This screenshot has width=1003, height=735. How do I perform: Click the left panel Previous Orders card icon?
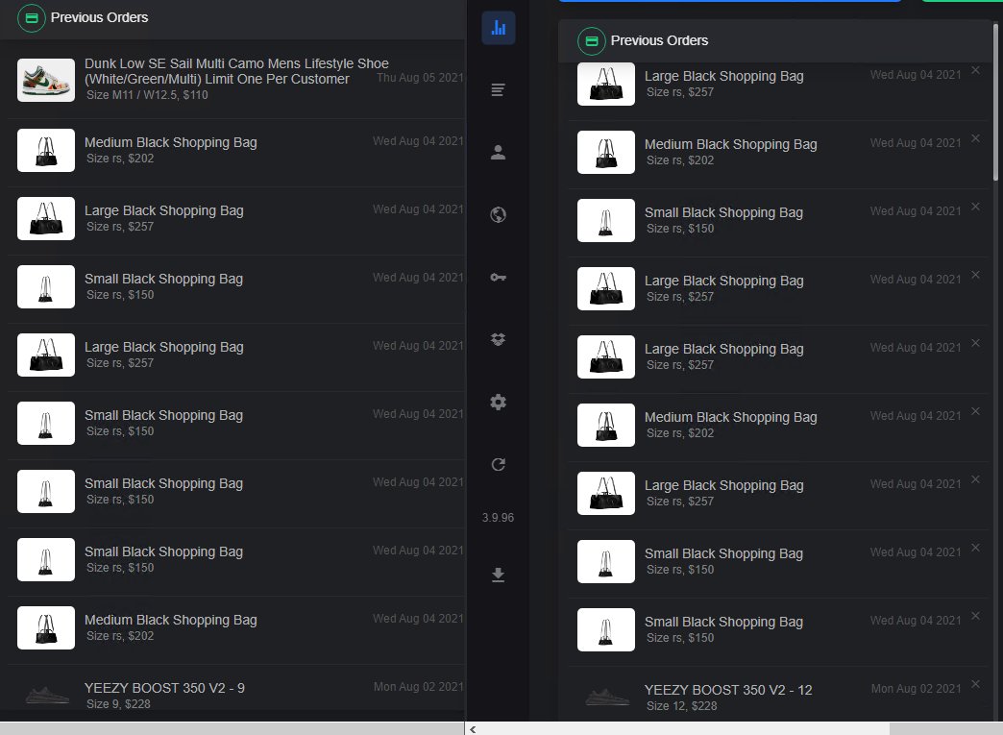coord(32,18)
